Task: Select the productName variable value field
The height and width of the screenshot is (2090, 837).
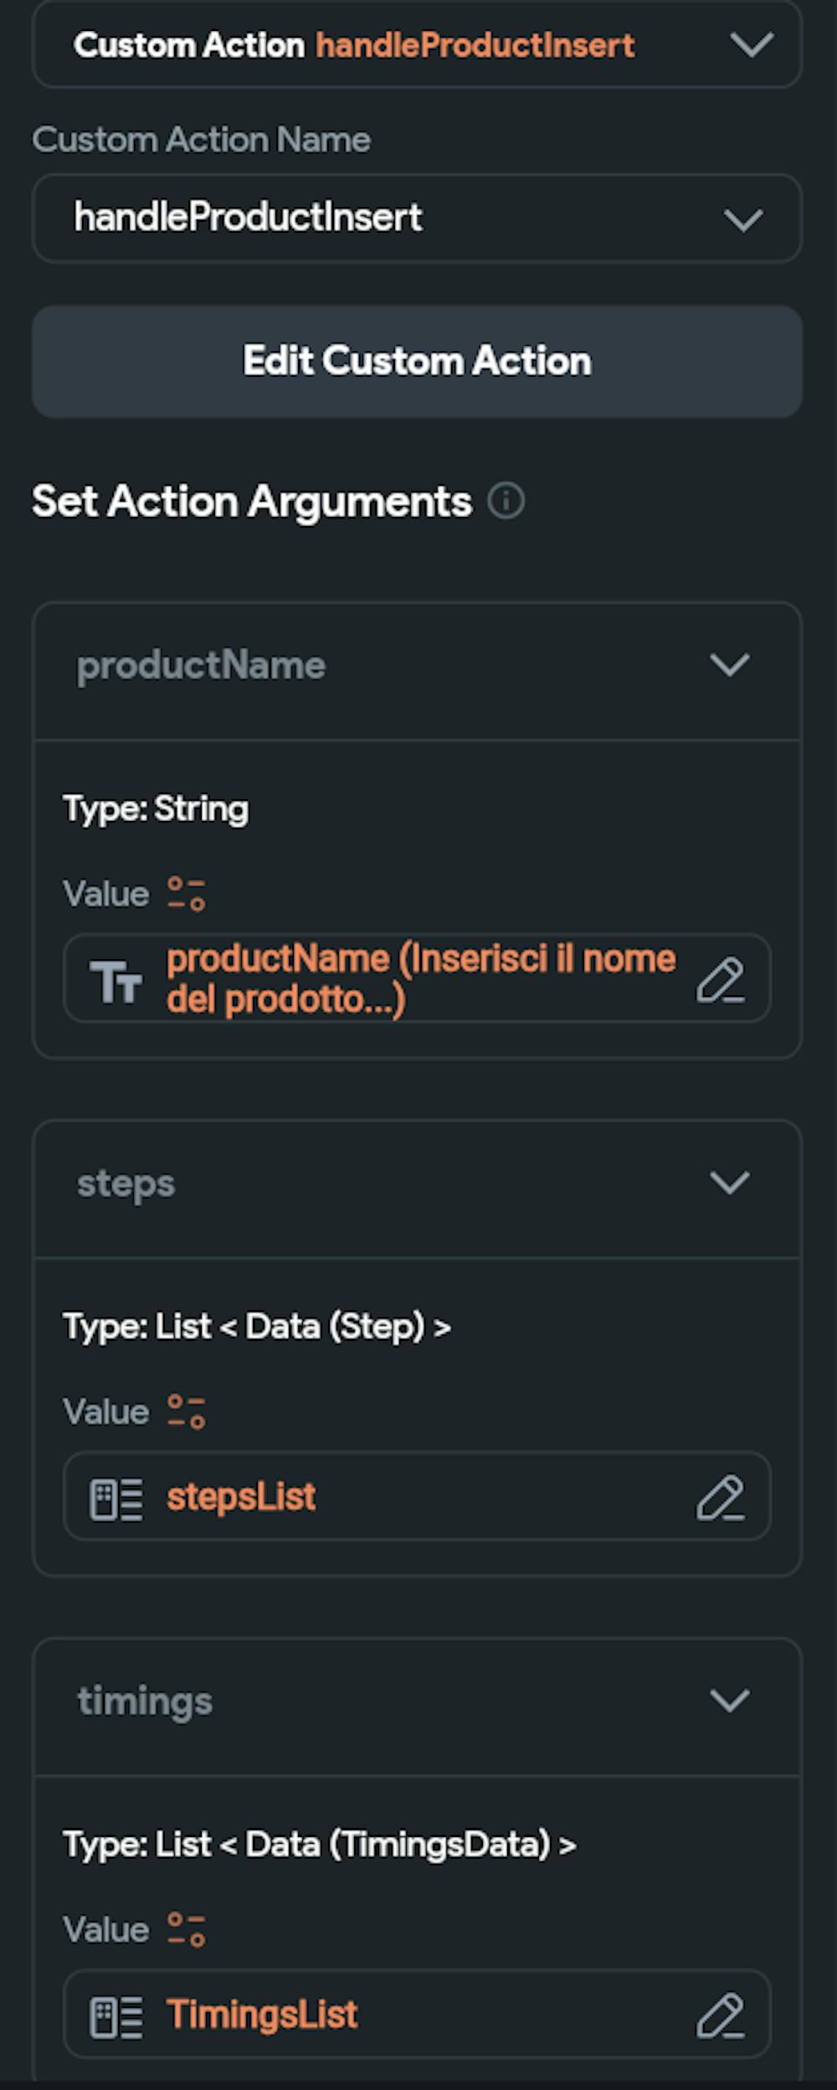Action: [418, 978]
